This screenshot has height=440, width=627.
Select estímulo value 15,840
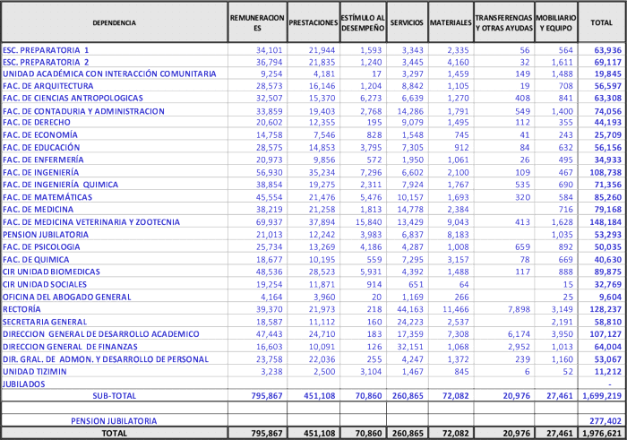[x=369, y=222]
